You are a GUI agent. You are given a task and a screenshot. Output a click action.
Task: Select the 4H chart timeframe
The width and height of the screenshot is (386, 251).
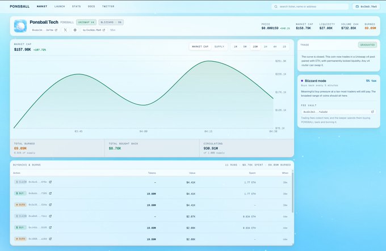275,46
